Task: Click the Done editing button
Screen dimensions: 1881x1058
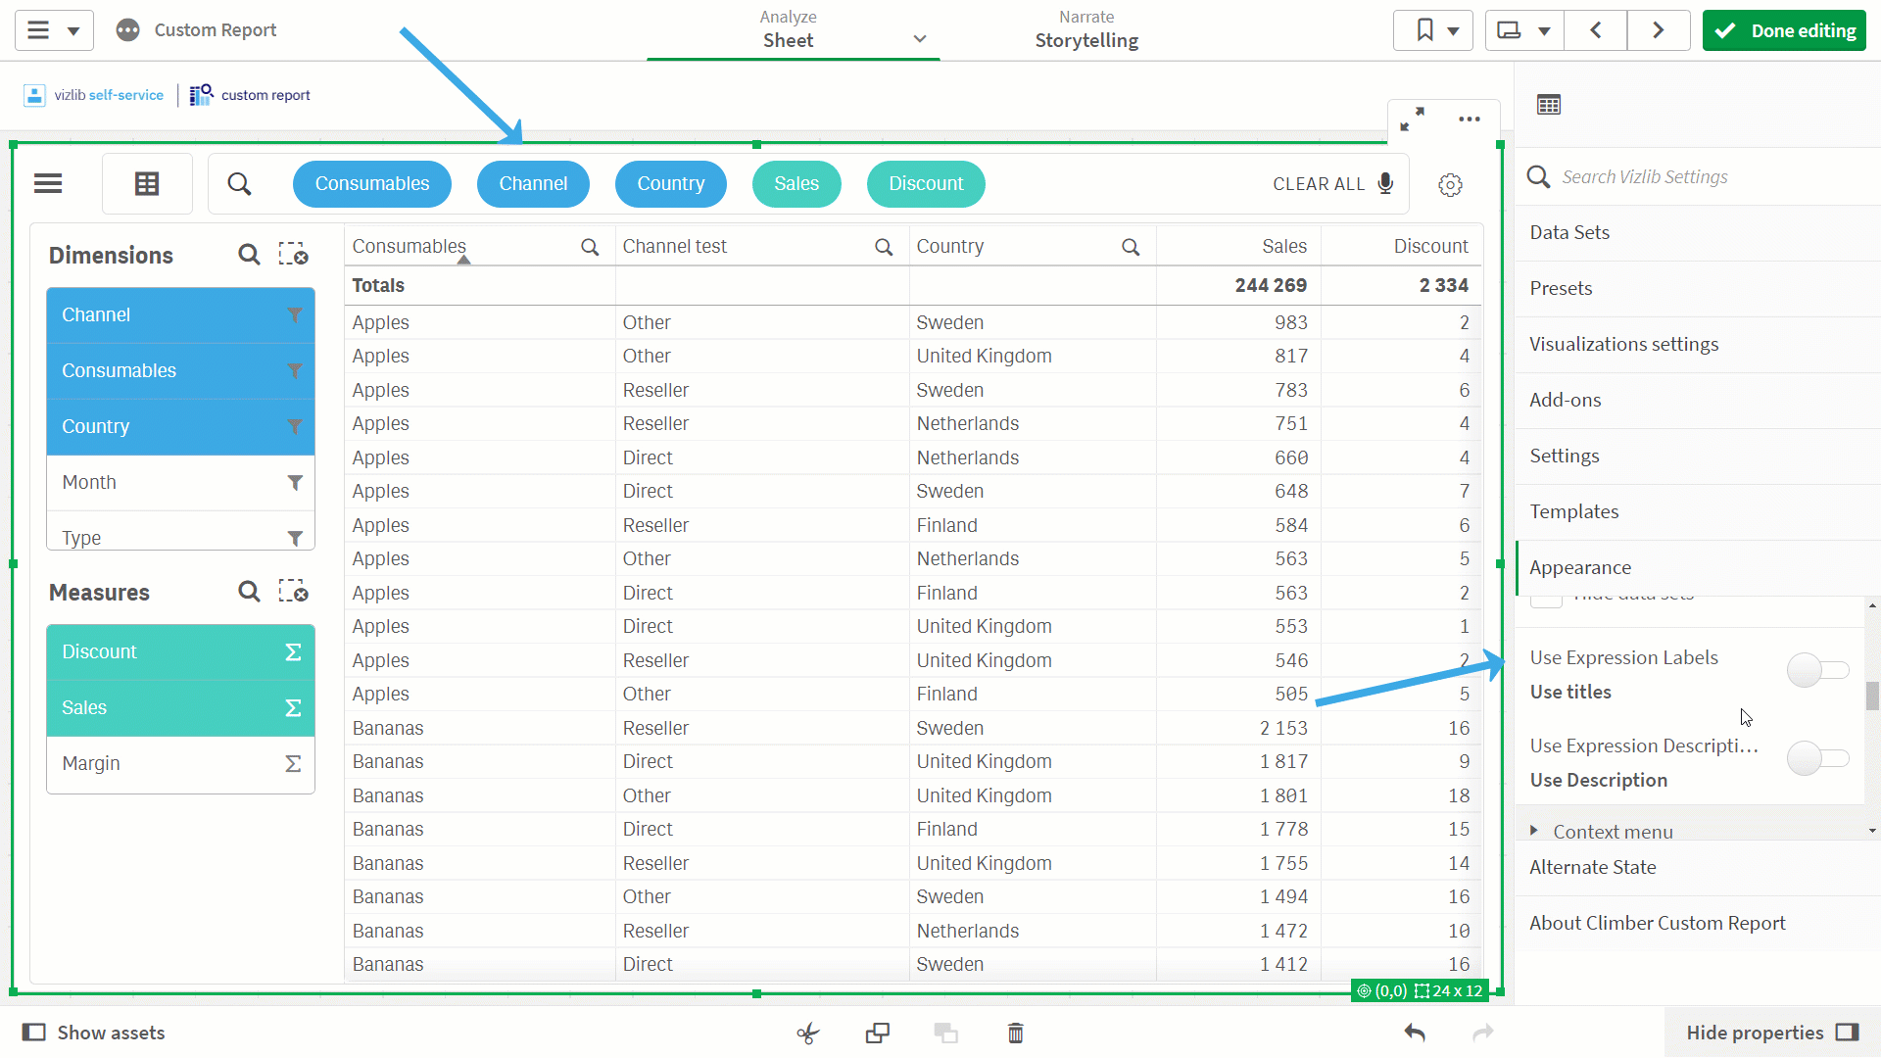Action: click(1784, 30)
